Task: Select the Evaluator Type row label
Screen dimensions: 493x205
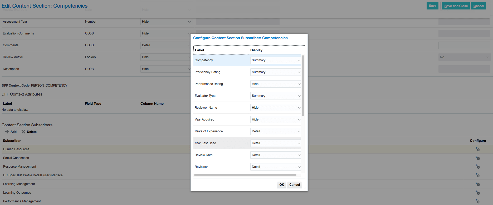Action: pos(205,96)
